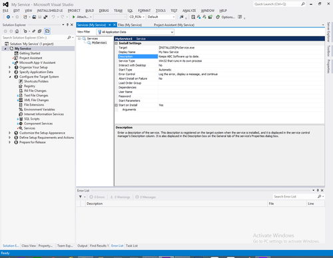Viewport: 333px width, 258px height.
Task: Click the Save All toolbar icon
Action: point(45,17)
